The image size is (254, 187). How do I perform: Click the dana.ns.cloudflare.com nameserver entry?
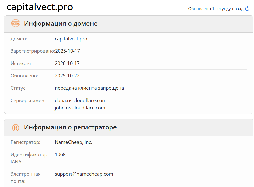81,100
